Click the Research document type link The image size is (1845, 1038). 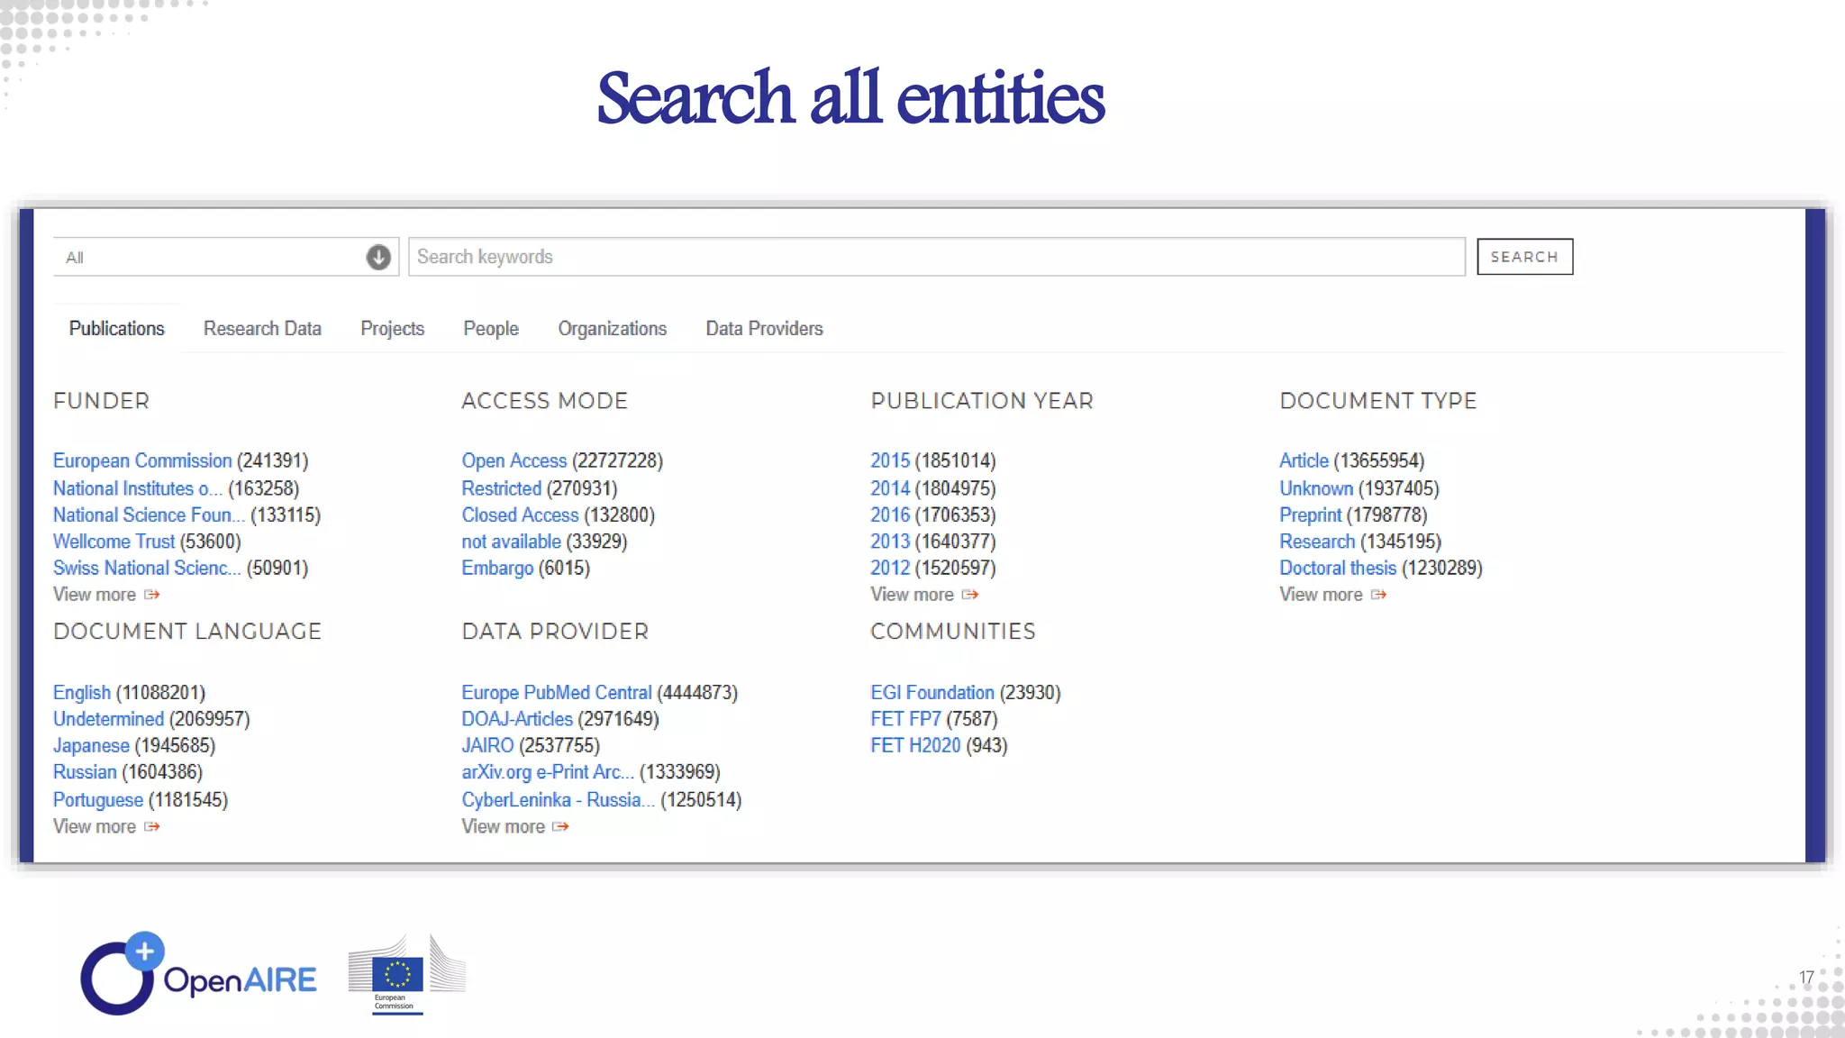click(x=1317, y=542)
